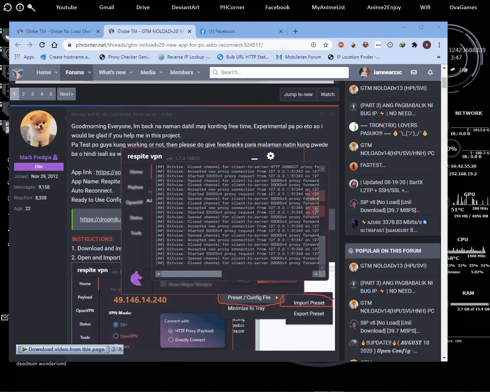
Task: Open the Extensions puzzle icon
Action: pyautogui.click(x=415, y=45)
